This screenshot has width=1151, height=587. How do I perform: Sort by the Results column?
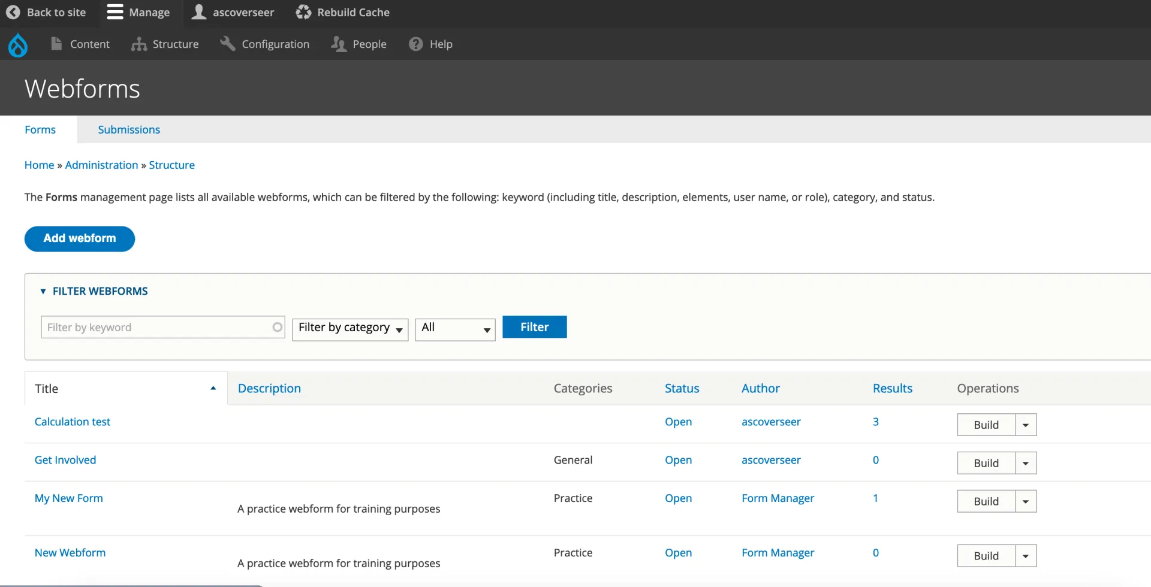pos(892,388)
